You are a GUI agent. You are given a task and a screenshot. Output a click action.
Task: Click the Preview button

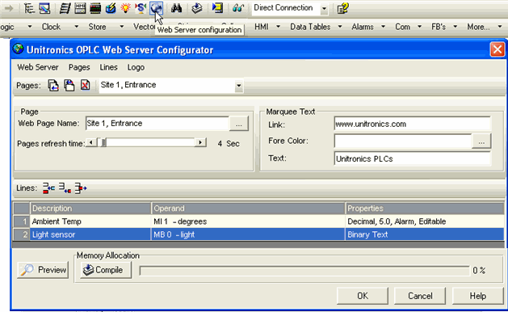click(43, 270)
